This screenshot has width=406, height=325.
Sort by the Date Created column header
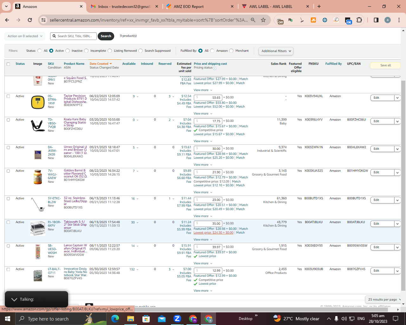tap(101, 64)
